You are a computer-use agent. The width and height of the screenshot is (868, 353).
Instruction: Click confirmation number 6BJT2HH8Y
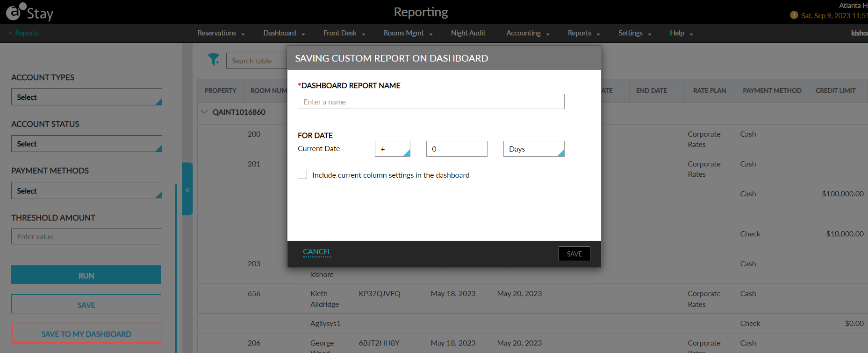tap(379, 343)
